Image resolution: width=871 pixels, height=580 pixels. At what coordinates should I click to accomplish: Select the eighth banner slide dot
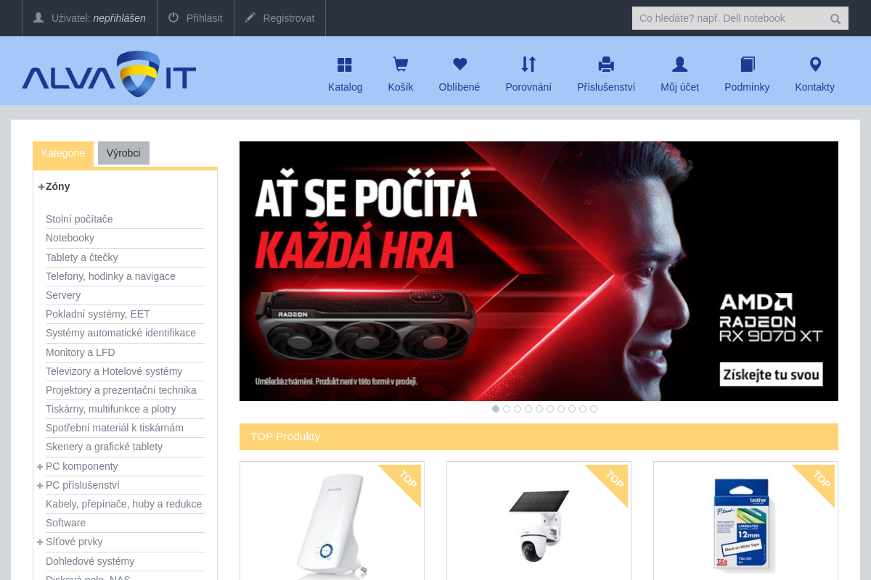[x=572, y=409]
